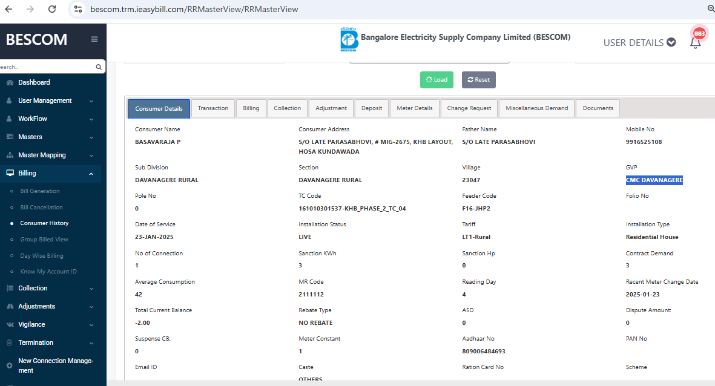This screenshot has width=715, height=386.
Task: Open the Change Request tab
Action: click(x=469, y=108)
